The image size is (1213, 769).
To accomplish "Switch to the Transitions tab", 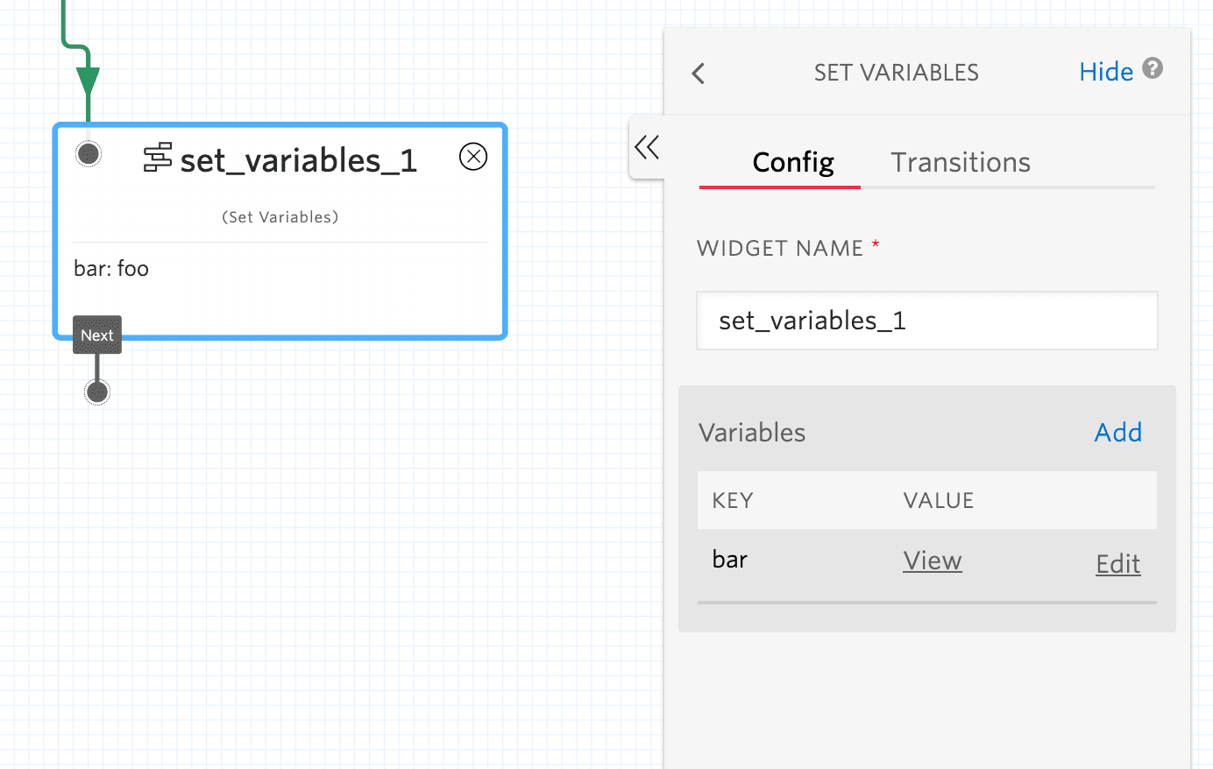I will click(960, 162).
